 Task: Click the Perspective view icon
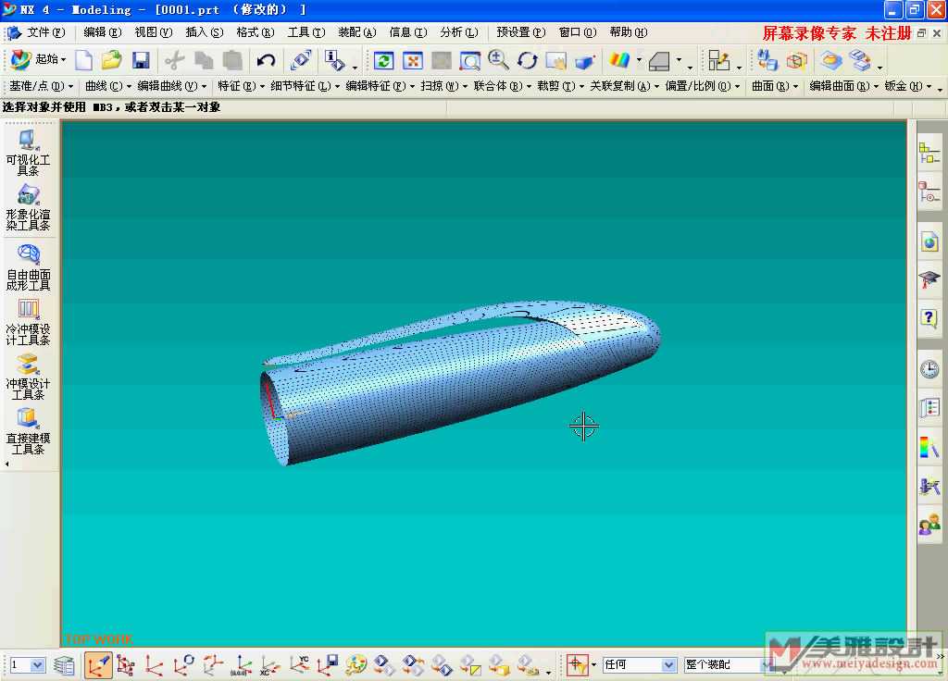point(585,60)
